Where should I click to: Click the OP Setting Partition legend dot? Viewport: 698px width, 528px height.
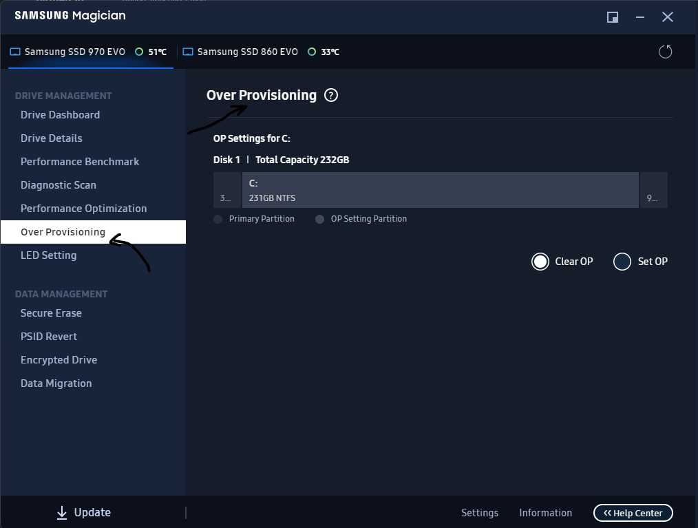(319, 219)
